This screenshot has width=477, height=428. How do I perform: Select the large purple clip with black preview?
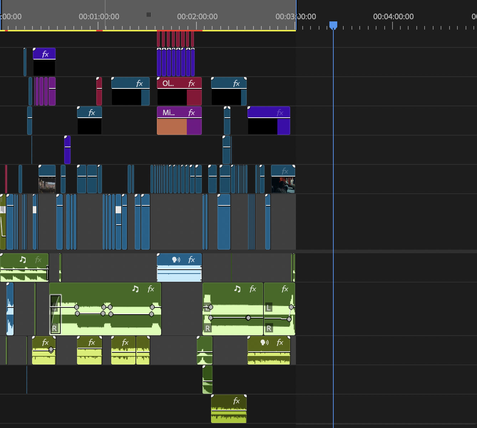point(269,121)
